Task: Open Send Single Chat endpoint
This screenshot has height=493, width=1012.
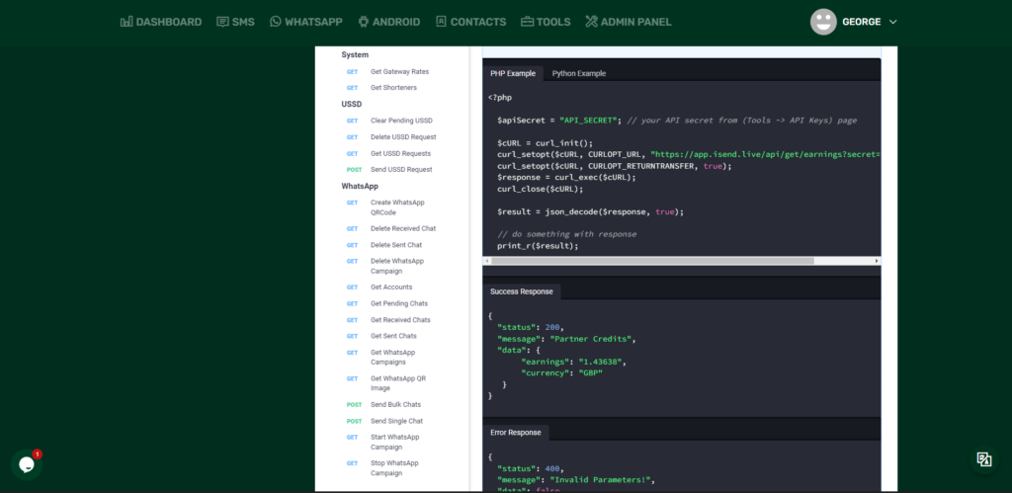Action: click(x=397, y=421)
